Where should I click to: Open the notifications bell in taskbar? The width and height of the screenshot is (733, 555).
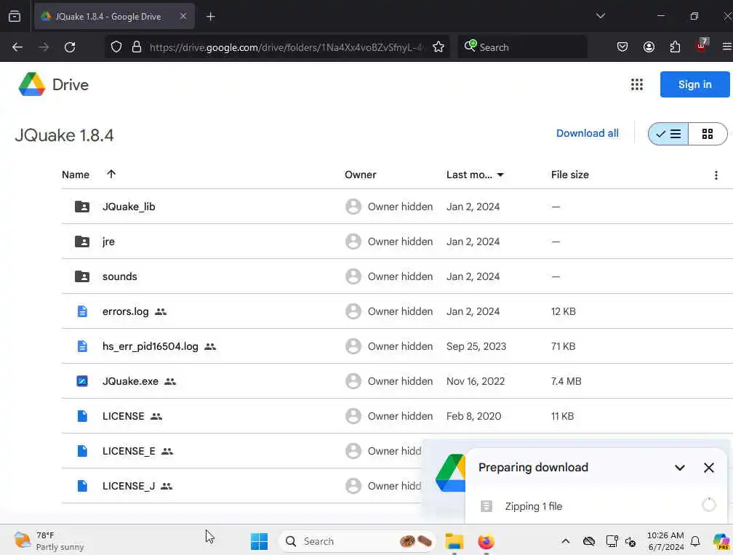coord(695,541)
